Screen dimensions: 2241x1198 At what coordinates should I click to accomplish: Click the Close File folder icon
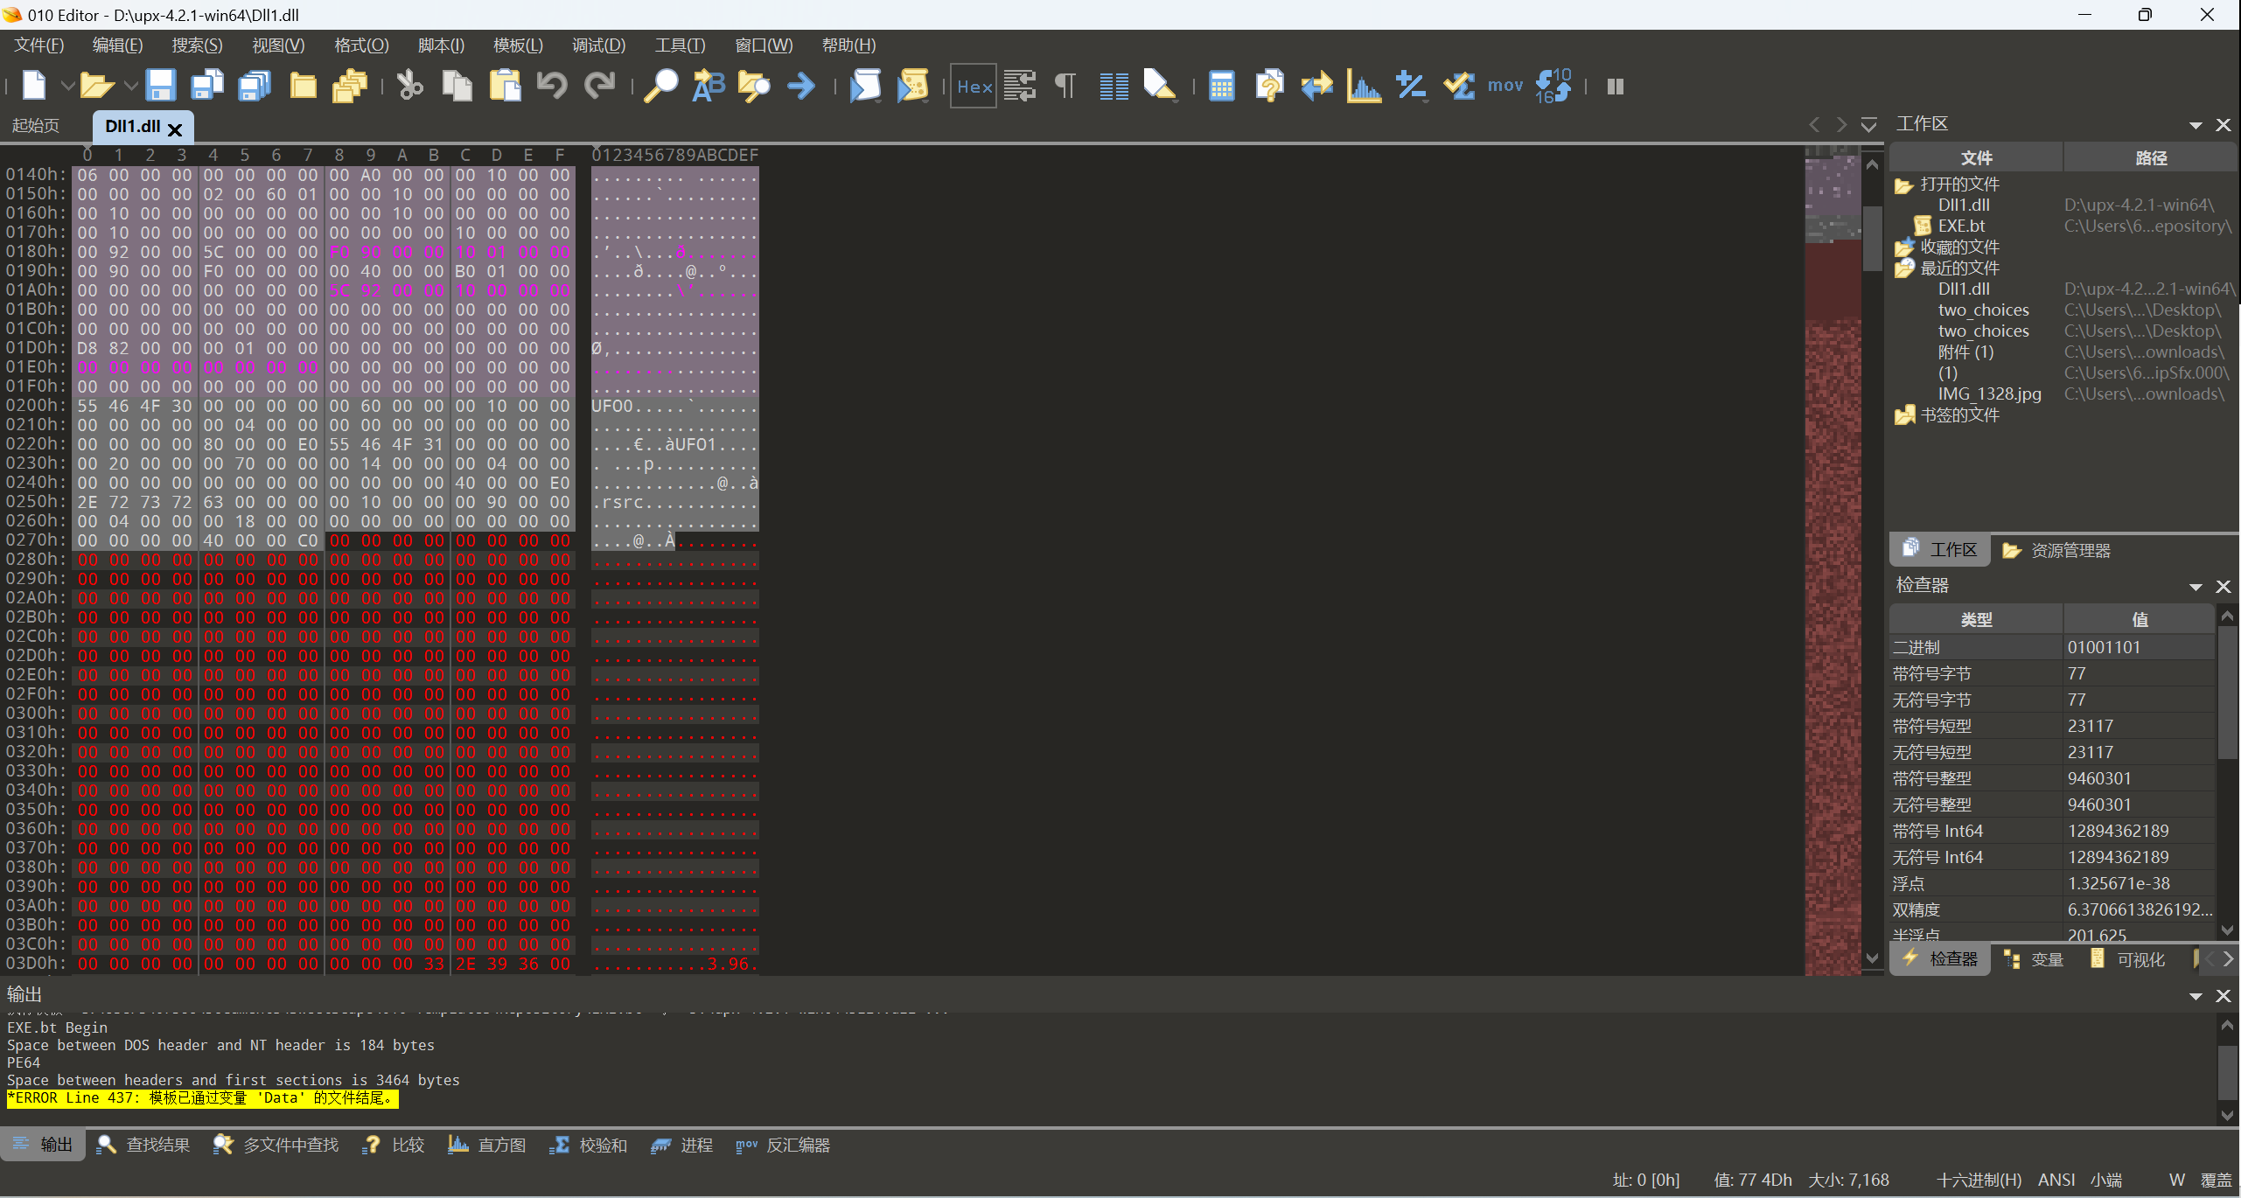pos(303,86)
